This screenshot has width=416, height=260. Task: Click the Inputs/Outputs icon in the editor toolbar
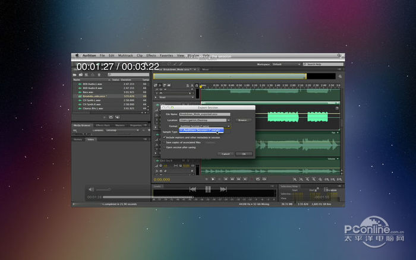tap(156, 85)
